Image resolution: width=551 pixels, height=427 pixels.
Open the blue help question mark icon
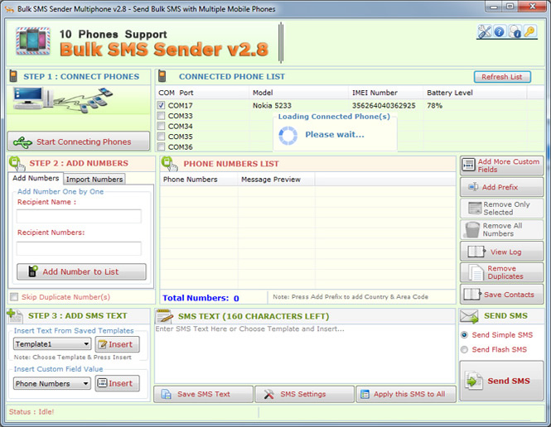tap(499, 32)
